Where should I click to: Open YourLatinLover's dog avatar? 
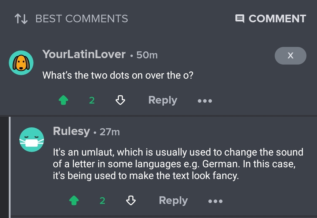click(21, 62)
